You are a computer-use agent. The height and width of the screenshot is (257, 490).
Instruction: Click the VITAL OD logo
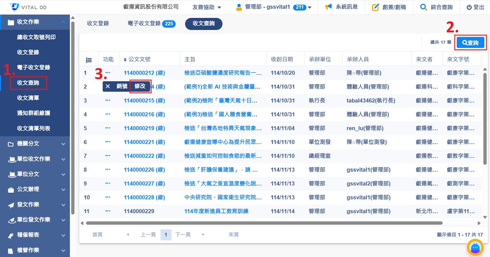click(28, 7)
